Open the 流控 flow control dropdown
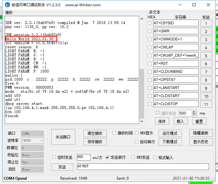 (32, 169)
